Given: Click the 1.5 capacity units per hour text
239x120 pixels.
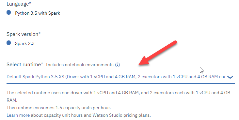Looking at the screenshot, I should click(83, 108).
